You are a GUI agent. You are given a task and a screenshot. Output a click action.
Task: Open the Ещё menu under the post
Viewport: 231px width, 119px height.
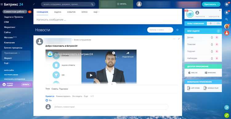click(x=86, y=96)
